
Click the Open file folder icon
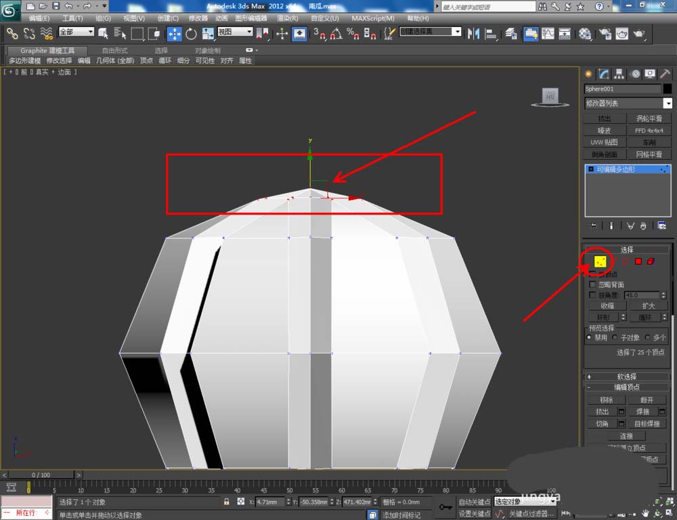[43, 6]
